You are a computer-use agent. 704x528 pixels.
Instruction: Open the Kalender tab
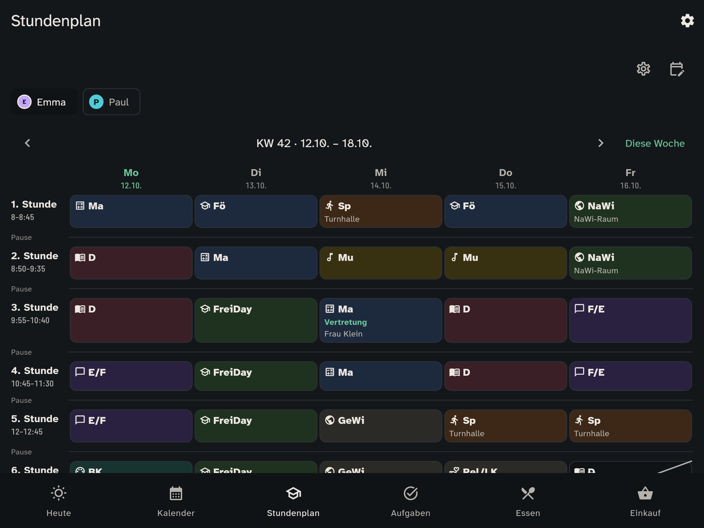(176, 501)
